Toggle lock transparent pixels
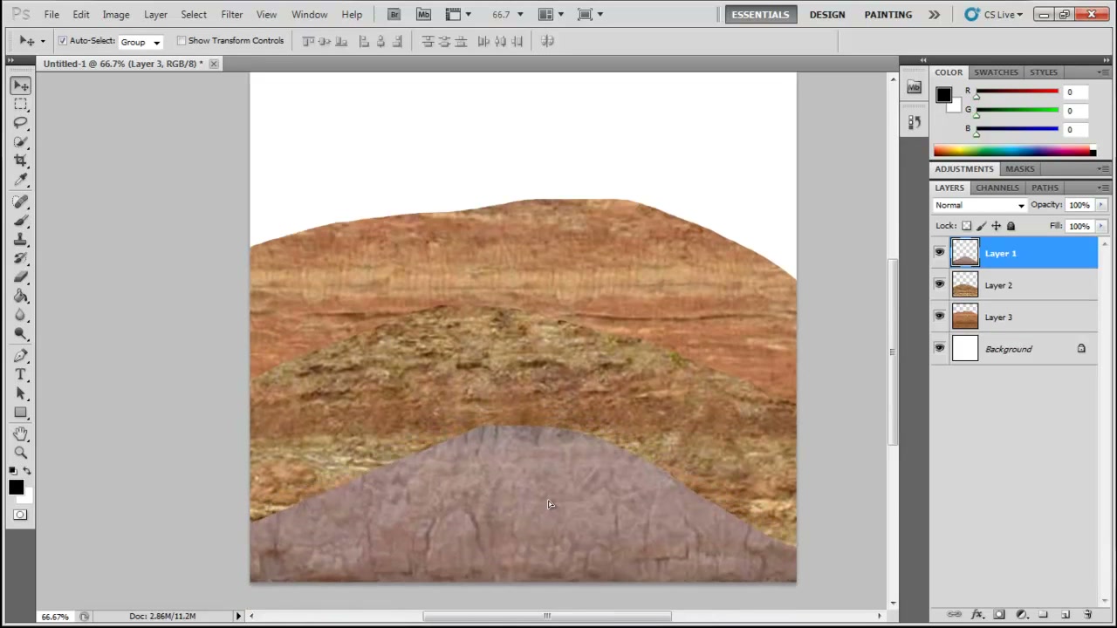 [x=967, y=226]
